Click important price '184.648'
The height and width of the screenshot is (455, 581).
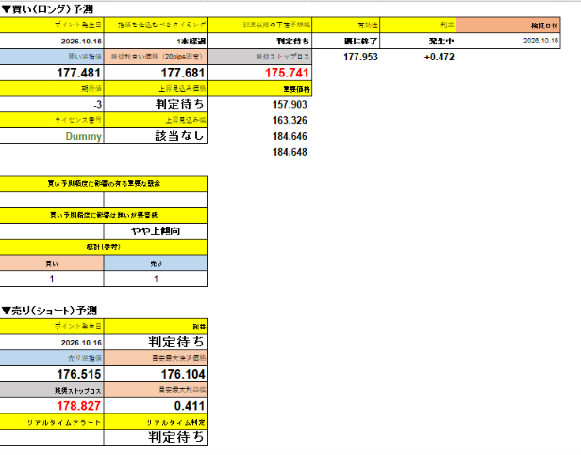290,152
